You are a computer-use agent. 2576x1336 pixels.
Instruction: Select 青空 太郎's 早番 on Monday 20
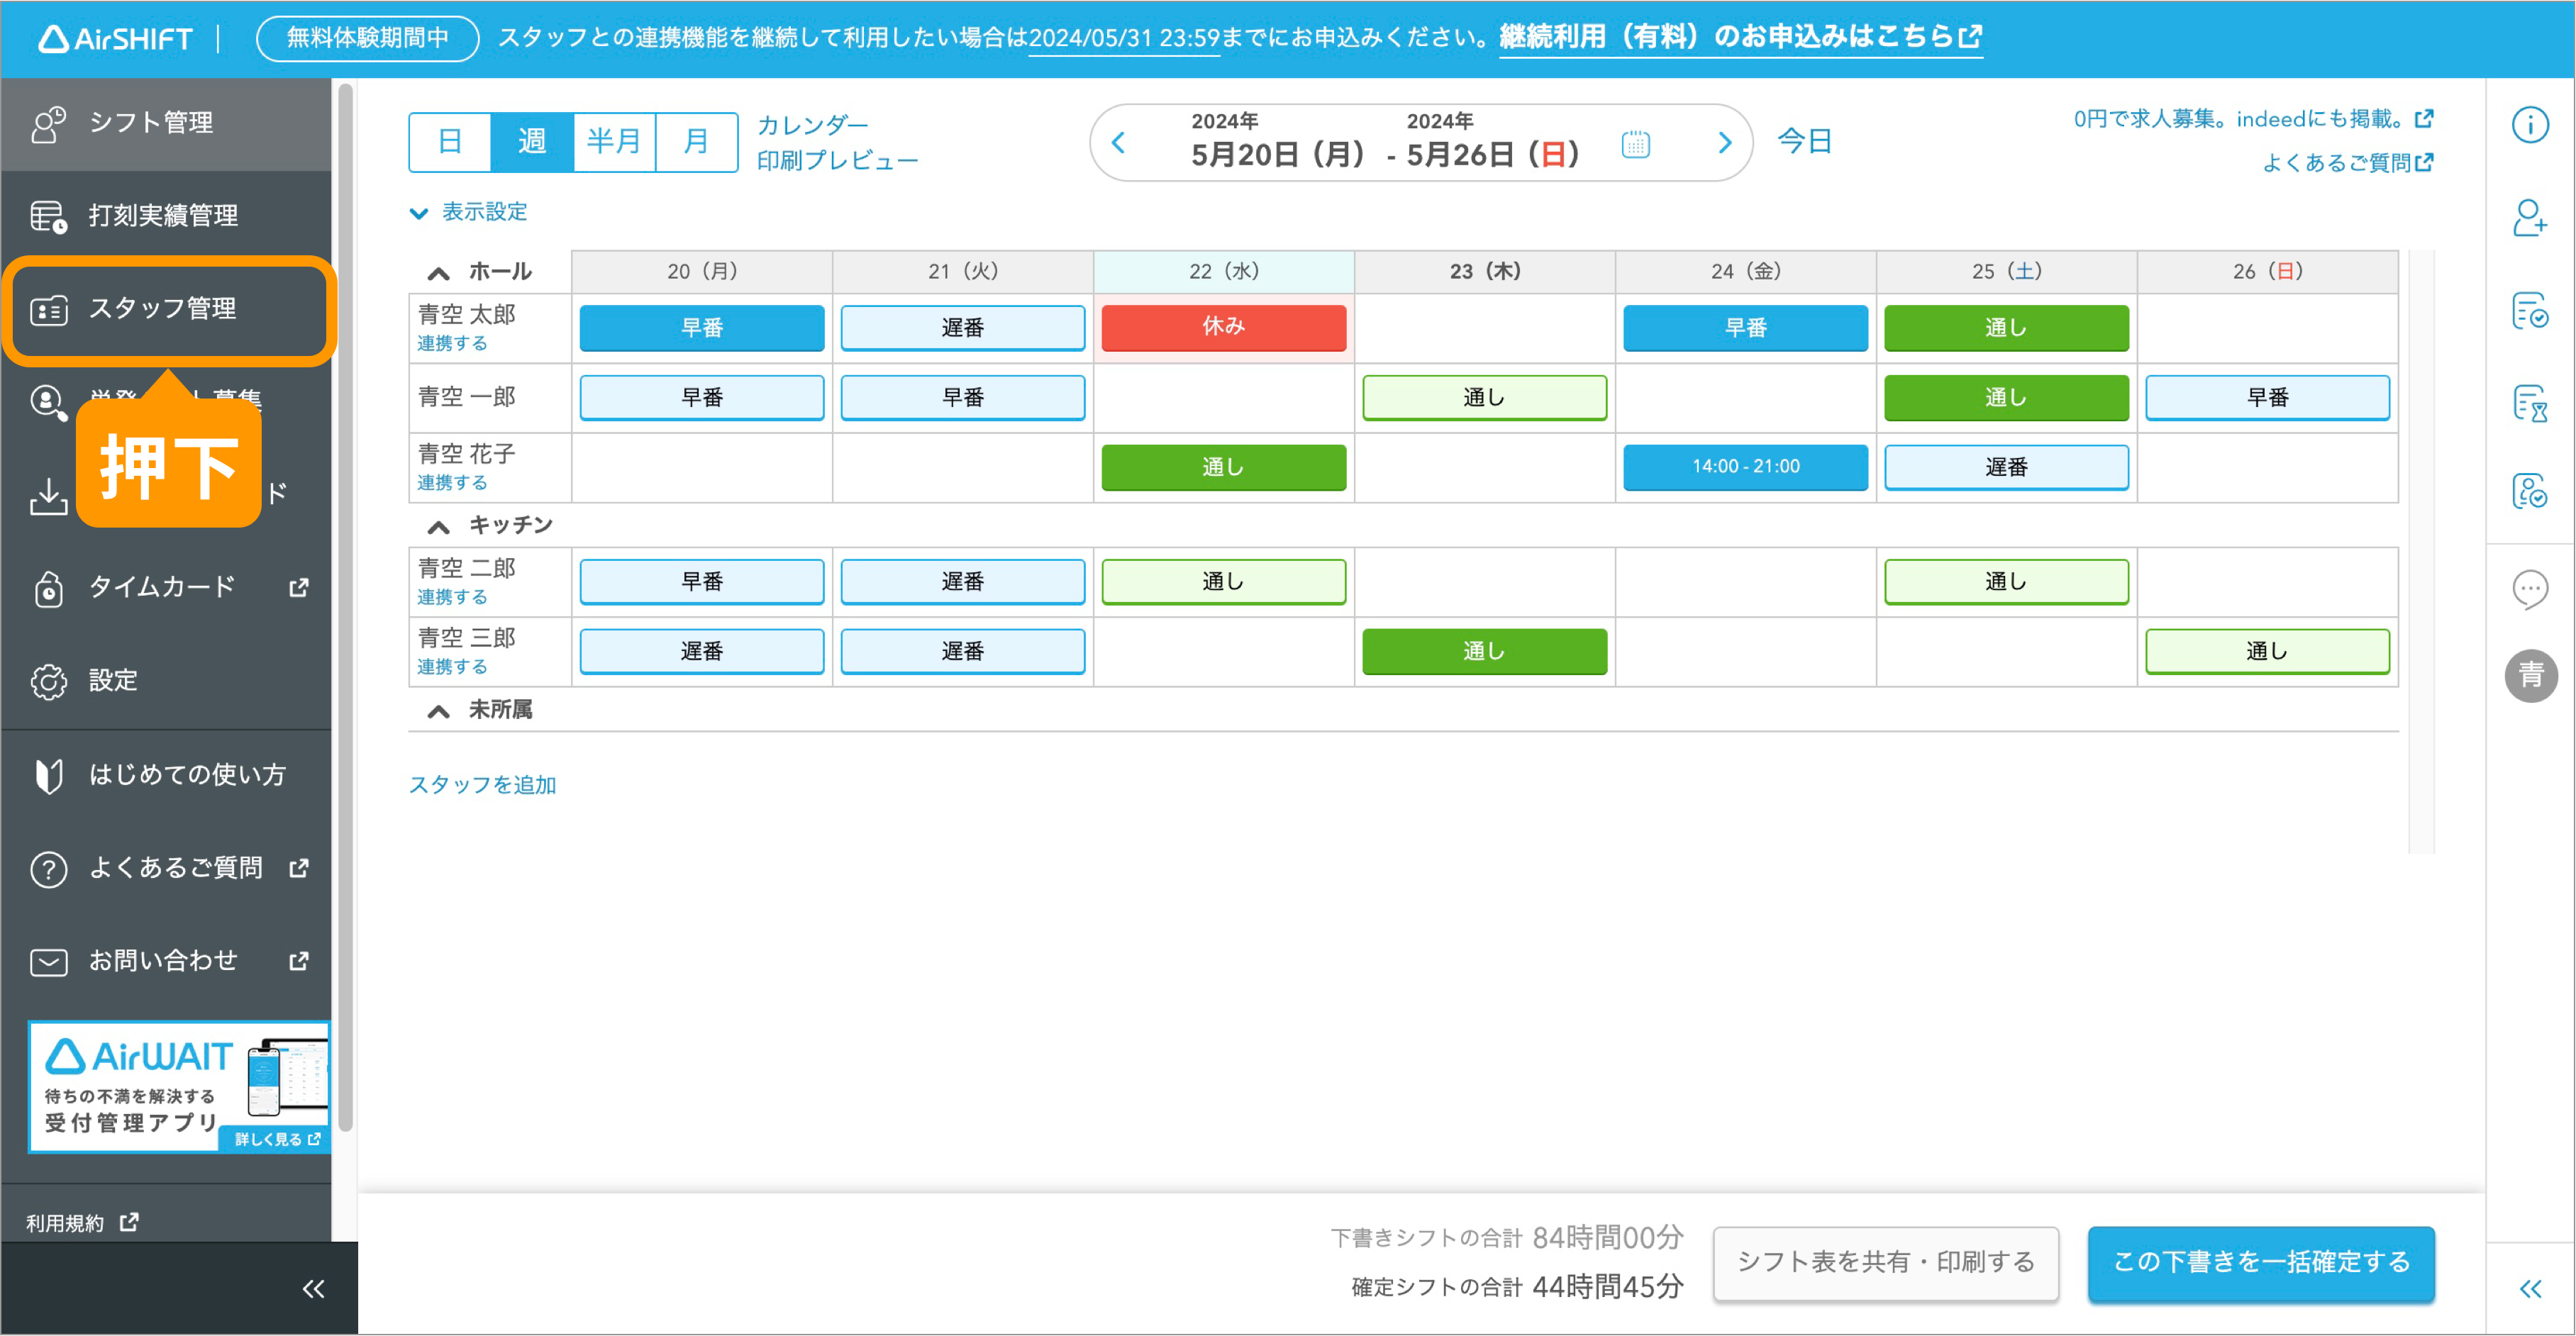(702, 328)
